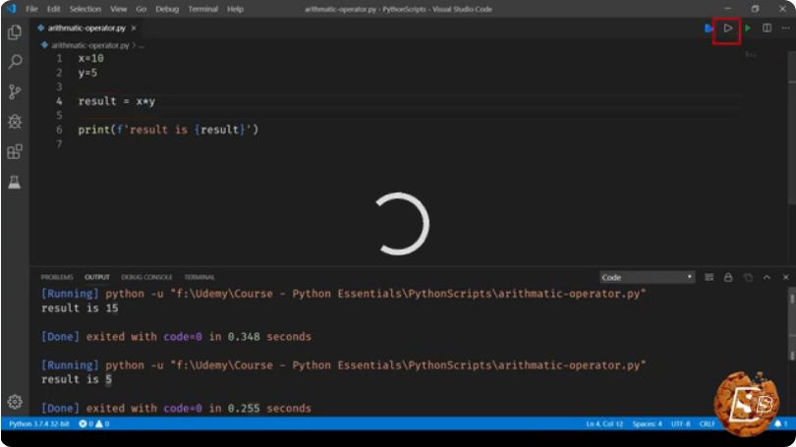Open the Source Control view
Image resolution: width=796 pixels, height=447 pixels.
(x=15, y=91)
